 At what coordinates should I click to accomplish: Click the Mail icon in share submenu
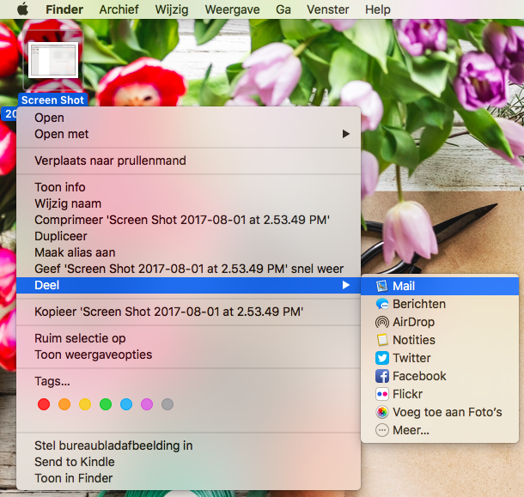click(382, 286)
